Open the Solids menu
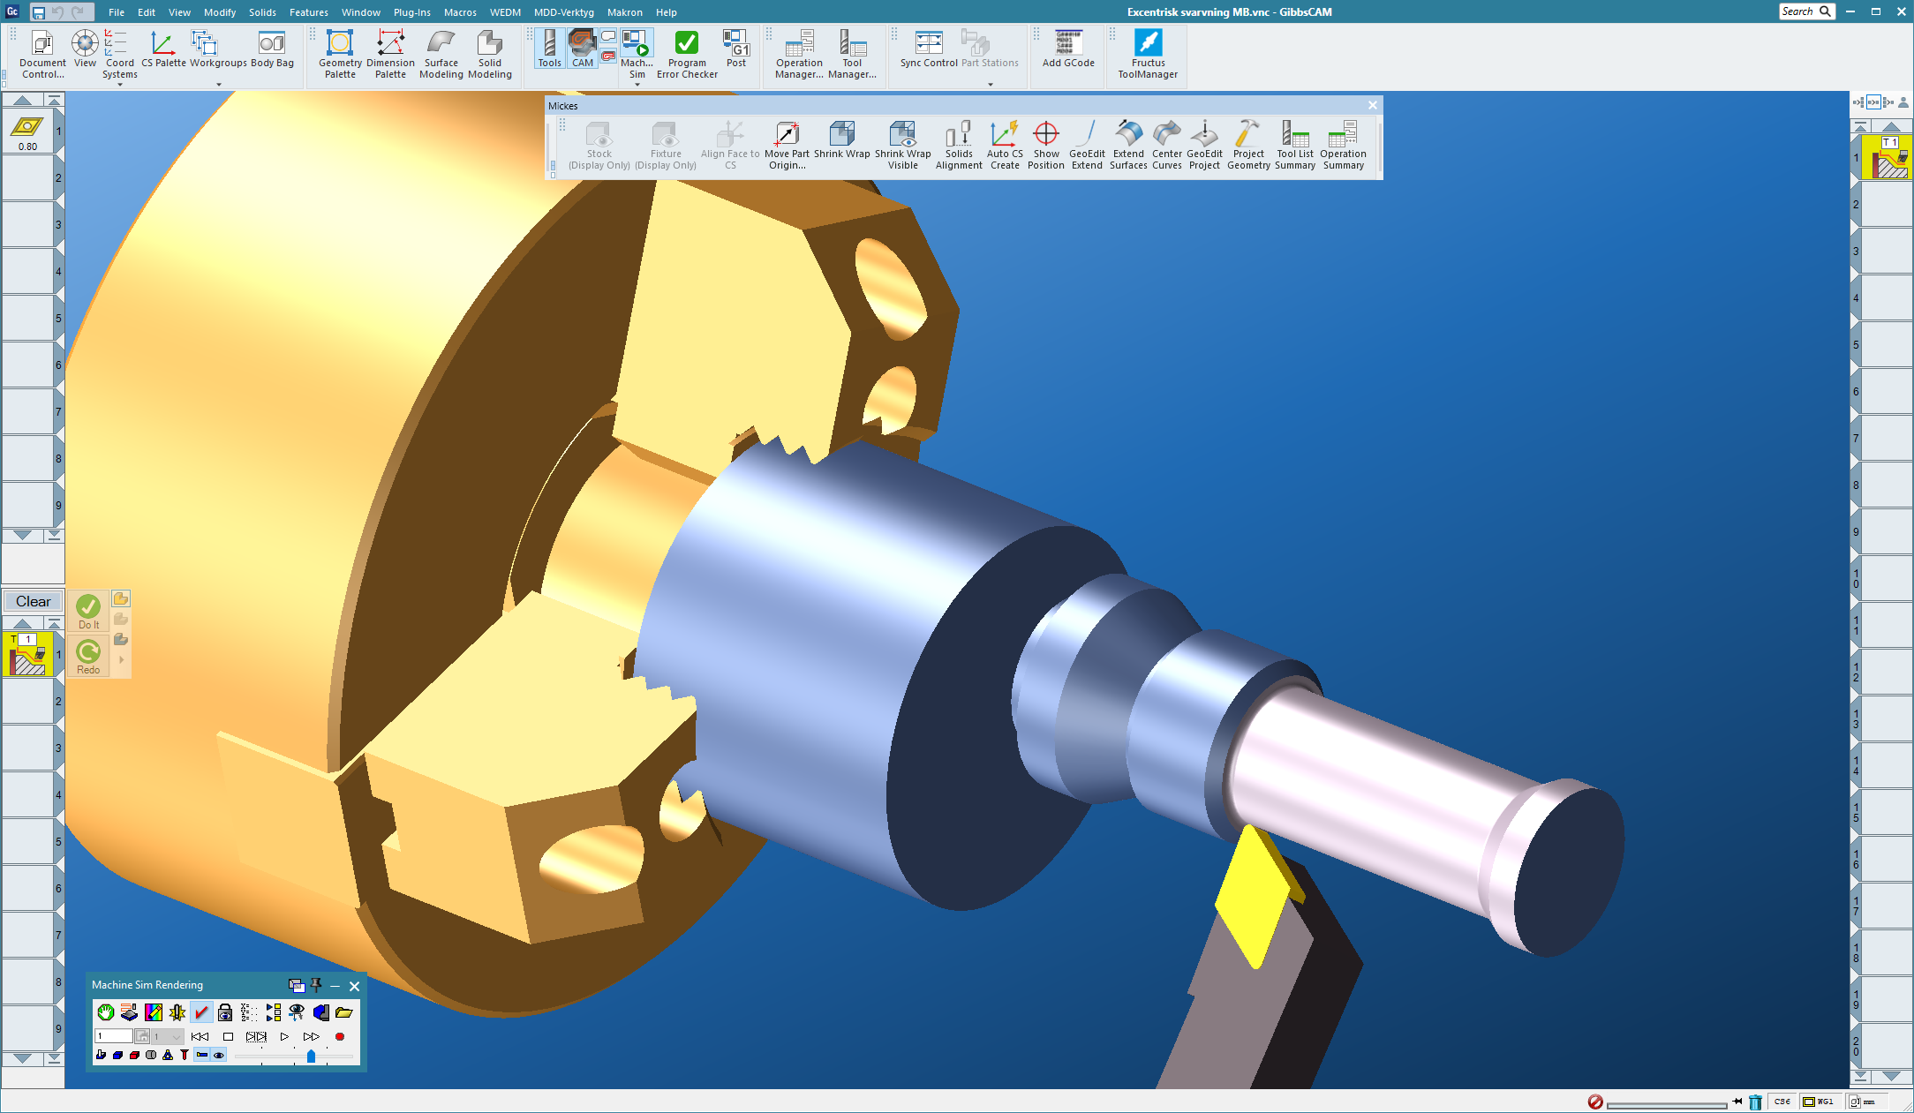Screen dimensions: 1914x1113 point(262,12)
